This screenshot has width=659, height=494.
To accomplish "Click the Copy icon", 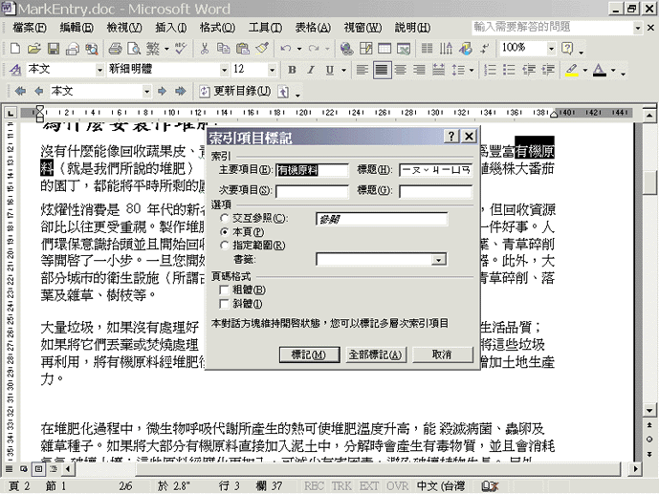I will pos(223,49).
